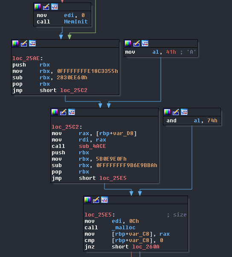The width and height of the screenshot is (232, 257).
Task: Click pencil icon on 'mov al, 41h' block
Action: click(136, 43)
